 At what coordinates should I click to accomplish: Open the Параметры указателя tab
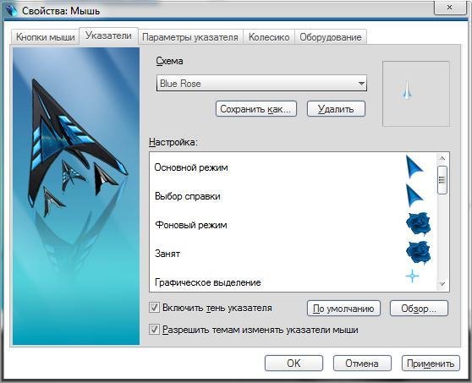(x=190, y=37)
